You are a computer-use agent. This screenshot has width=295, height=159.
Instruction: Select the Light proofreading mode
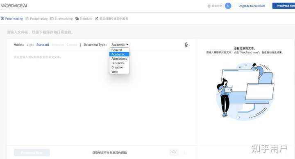point(30,45)
